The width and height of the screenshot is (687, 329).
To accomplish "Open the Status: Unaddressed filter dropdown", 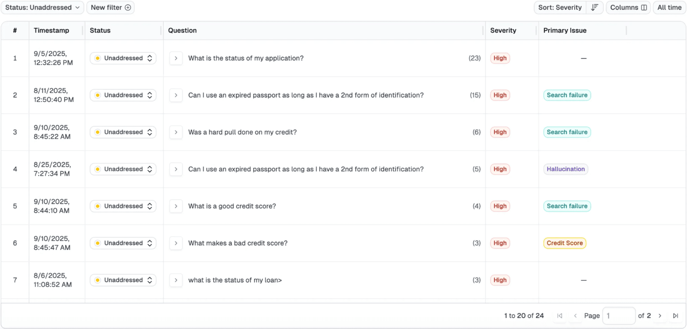I will click(x=42, y=7).
